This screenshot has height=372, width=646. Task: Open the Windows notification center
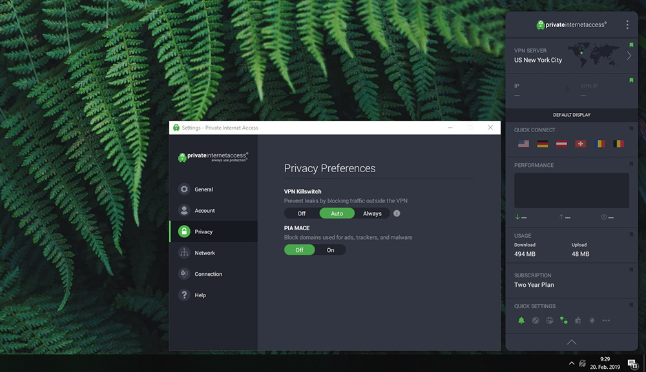click(632, 364)
